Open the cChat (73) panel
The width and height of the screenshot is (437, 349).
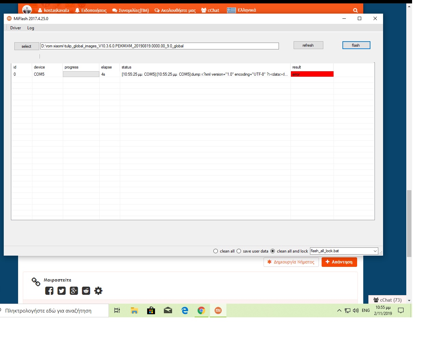click(x=387, y=300)
